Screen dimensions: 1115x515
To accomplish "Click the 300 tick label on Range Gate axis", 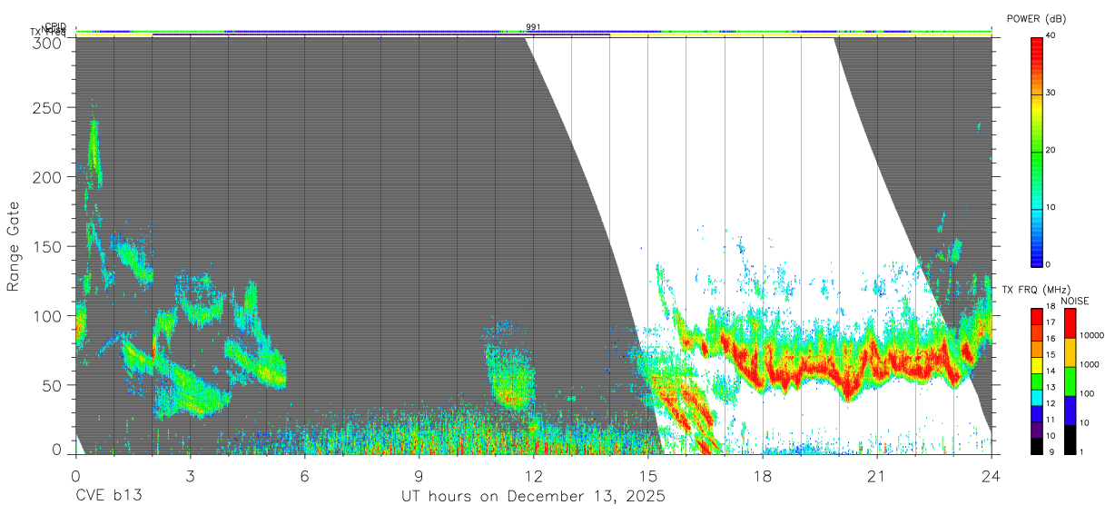I will (x=46, y=42).
